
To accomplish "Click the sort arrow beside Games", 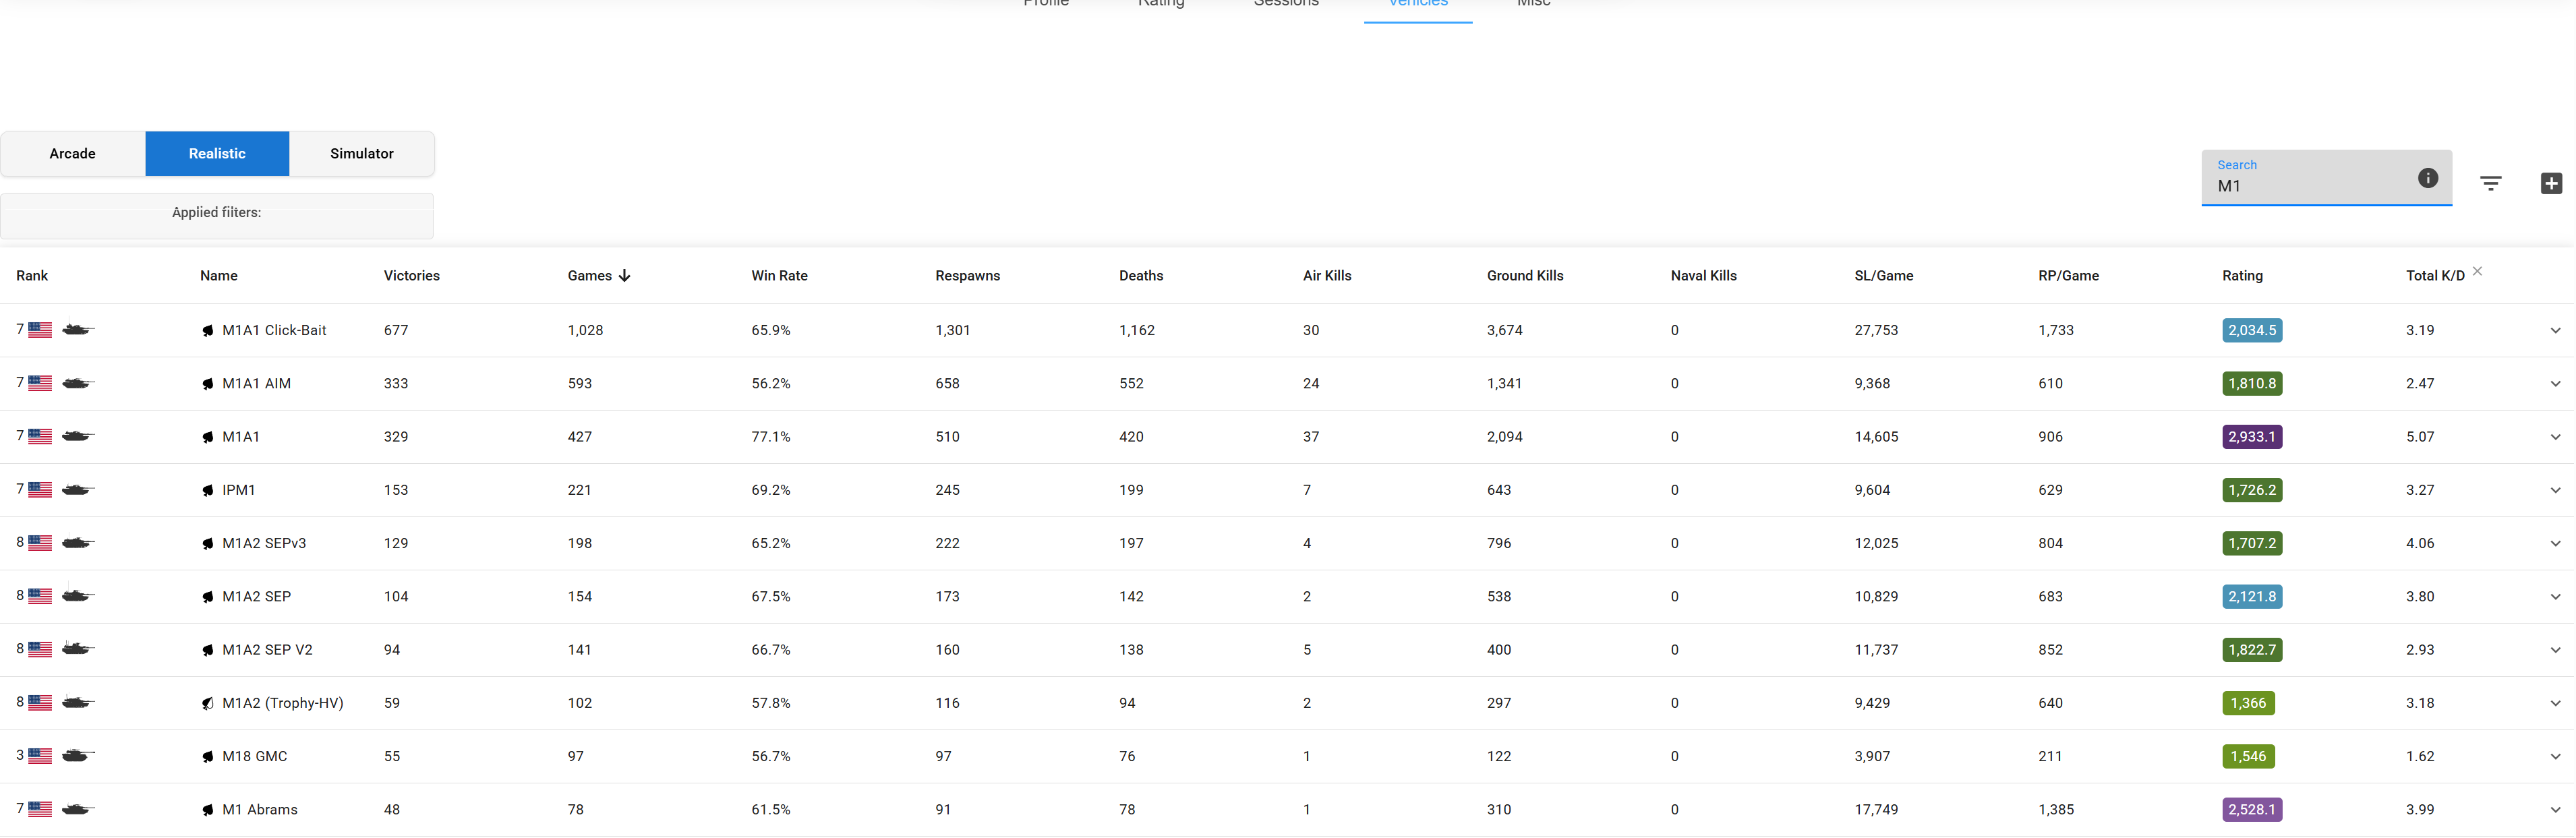I will pos(625,276).
